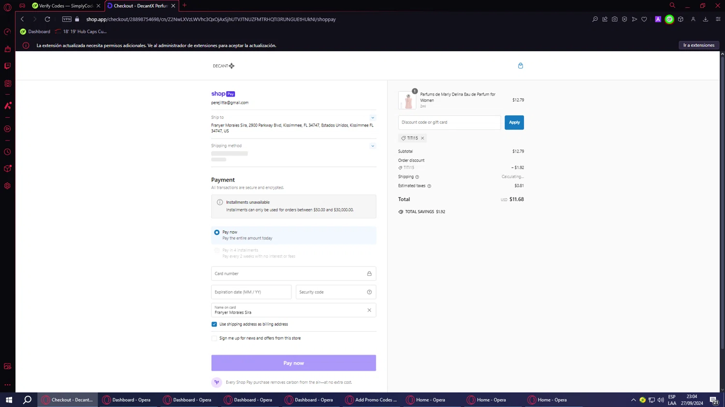Image resolution: width=725 pixels, height=407 pixels.
Task: Open a new tab with plus button
Action: pyautogui.click(x=185, y=5)
